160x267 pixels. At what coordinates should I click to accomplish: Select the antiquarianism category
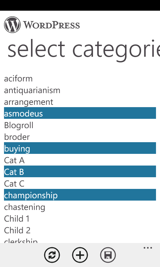click(80, 90)
